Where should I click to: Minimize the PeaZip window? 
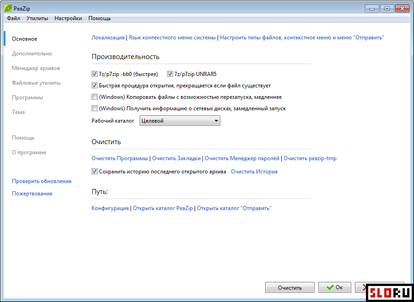pos(372,9)
